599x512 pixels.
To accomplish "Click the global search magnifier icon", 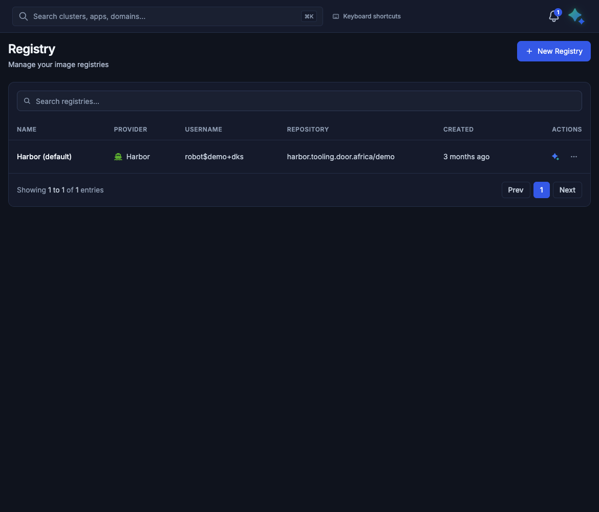I will click(24, 16).
